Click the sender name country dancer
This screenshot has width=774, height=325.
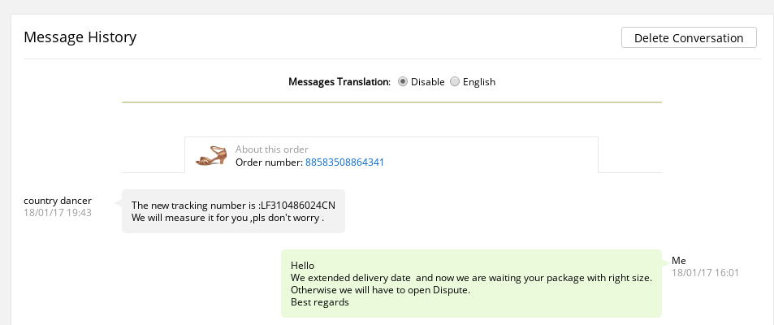click(x=58, y=201)
